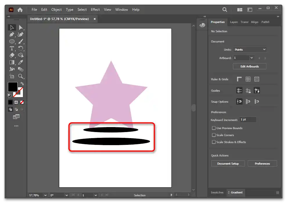Screen dimensions: 287x203
Task: Select the Direct Selection tool
Action: (21, 27)
